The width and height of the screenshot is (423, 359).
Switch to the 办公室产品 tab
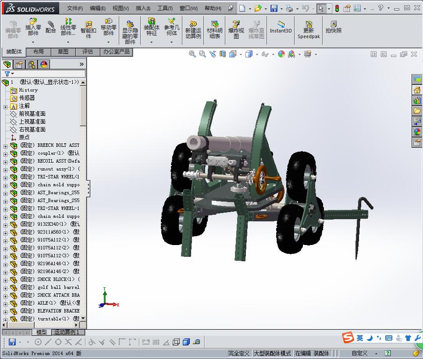[x=116, y=52]
